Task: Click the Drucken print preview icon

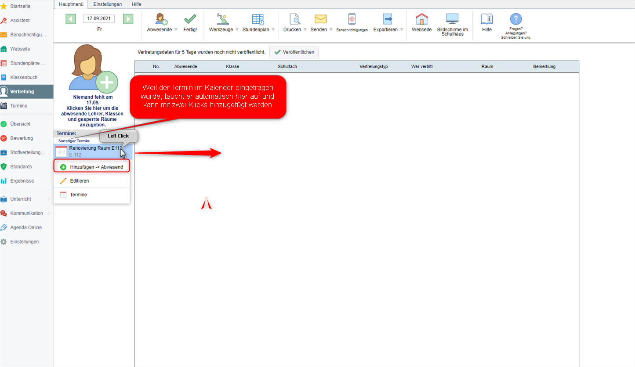Action: (294, 19)
